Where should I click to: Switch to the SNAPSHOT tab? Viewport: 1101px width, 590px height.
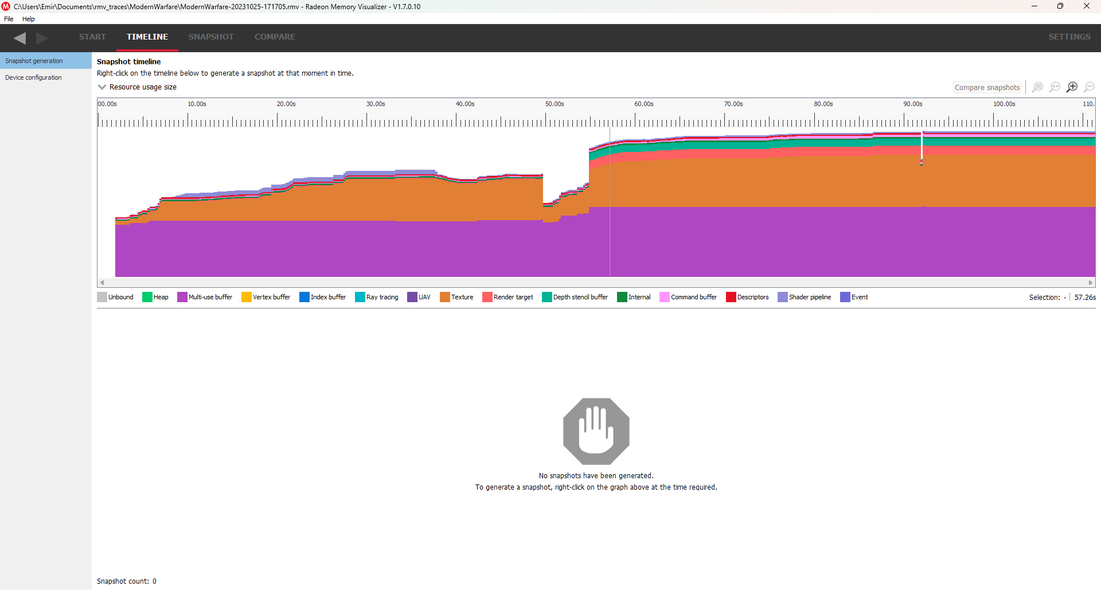211,37
